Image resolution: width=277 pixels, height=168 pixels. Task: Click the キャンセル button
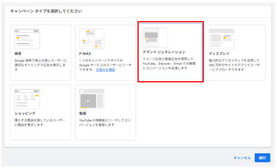click(x=242, y=158)
